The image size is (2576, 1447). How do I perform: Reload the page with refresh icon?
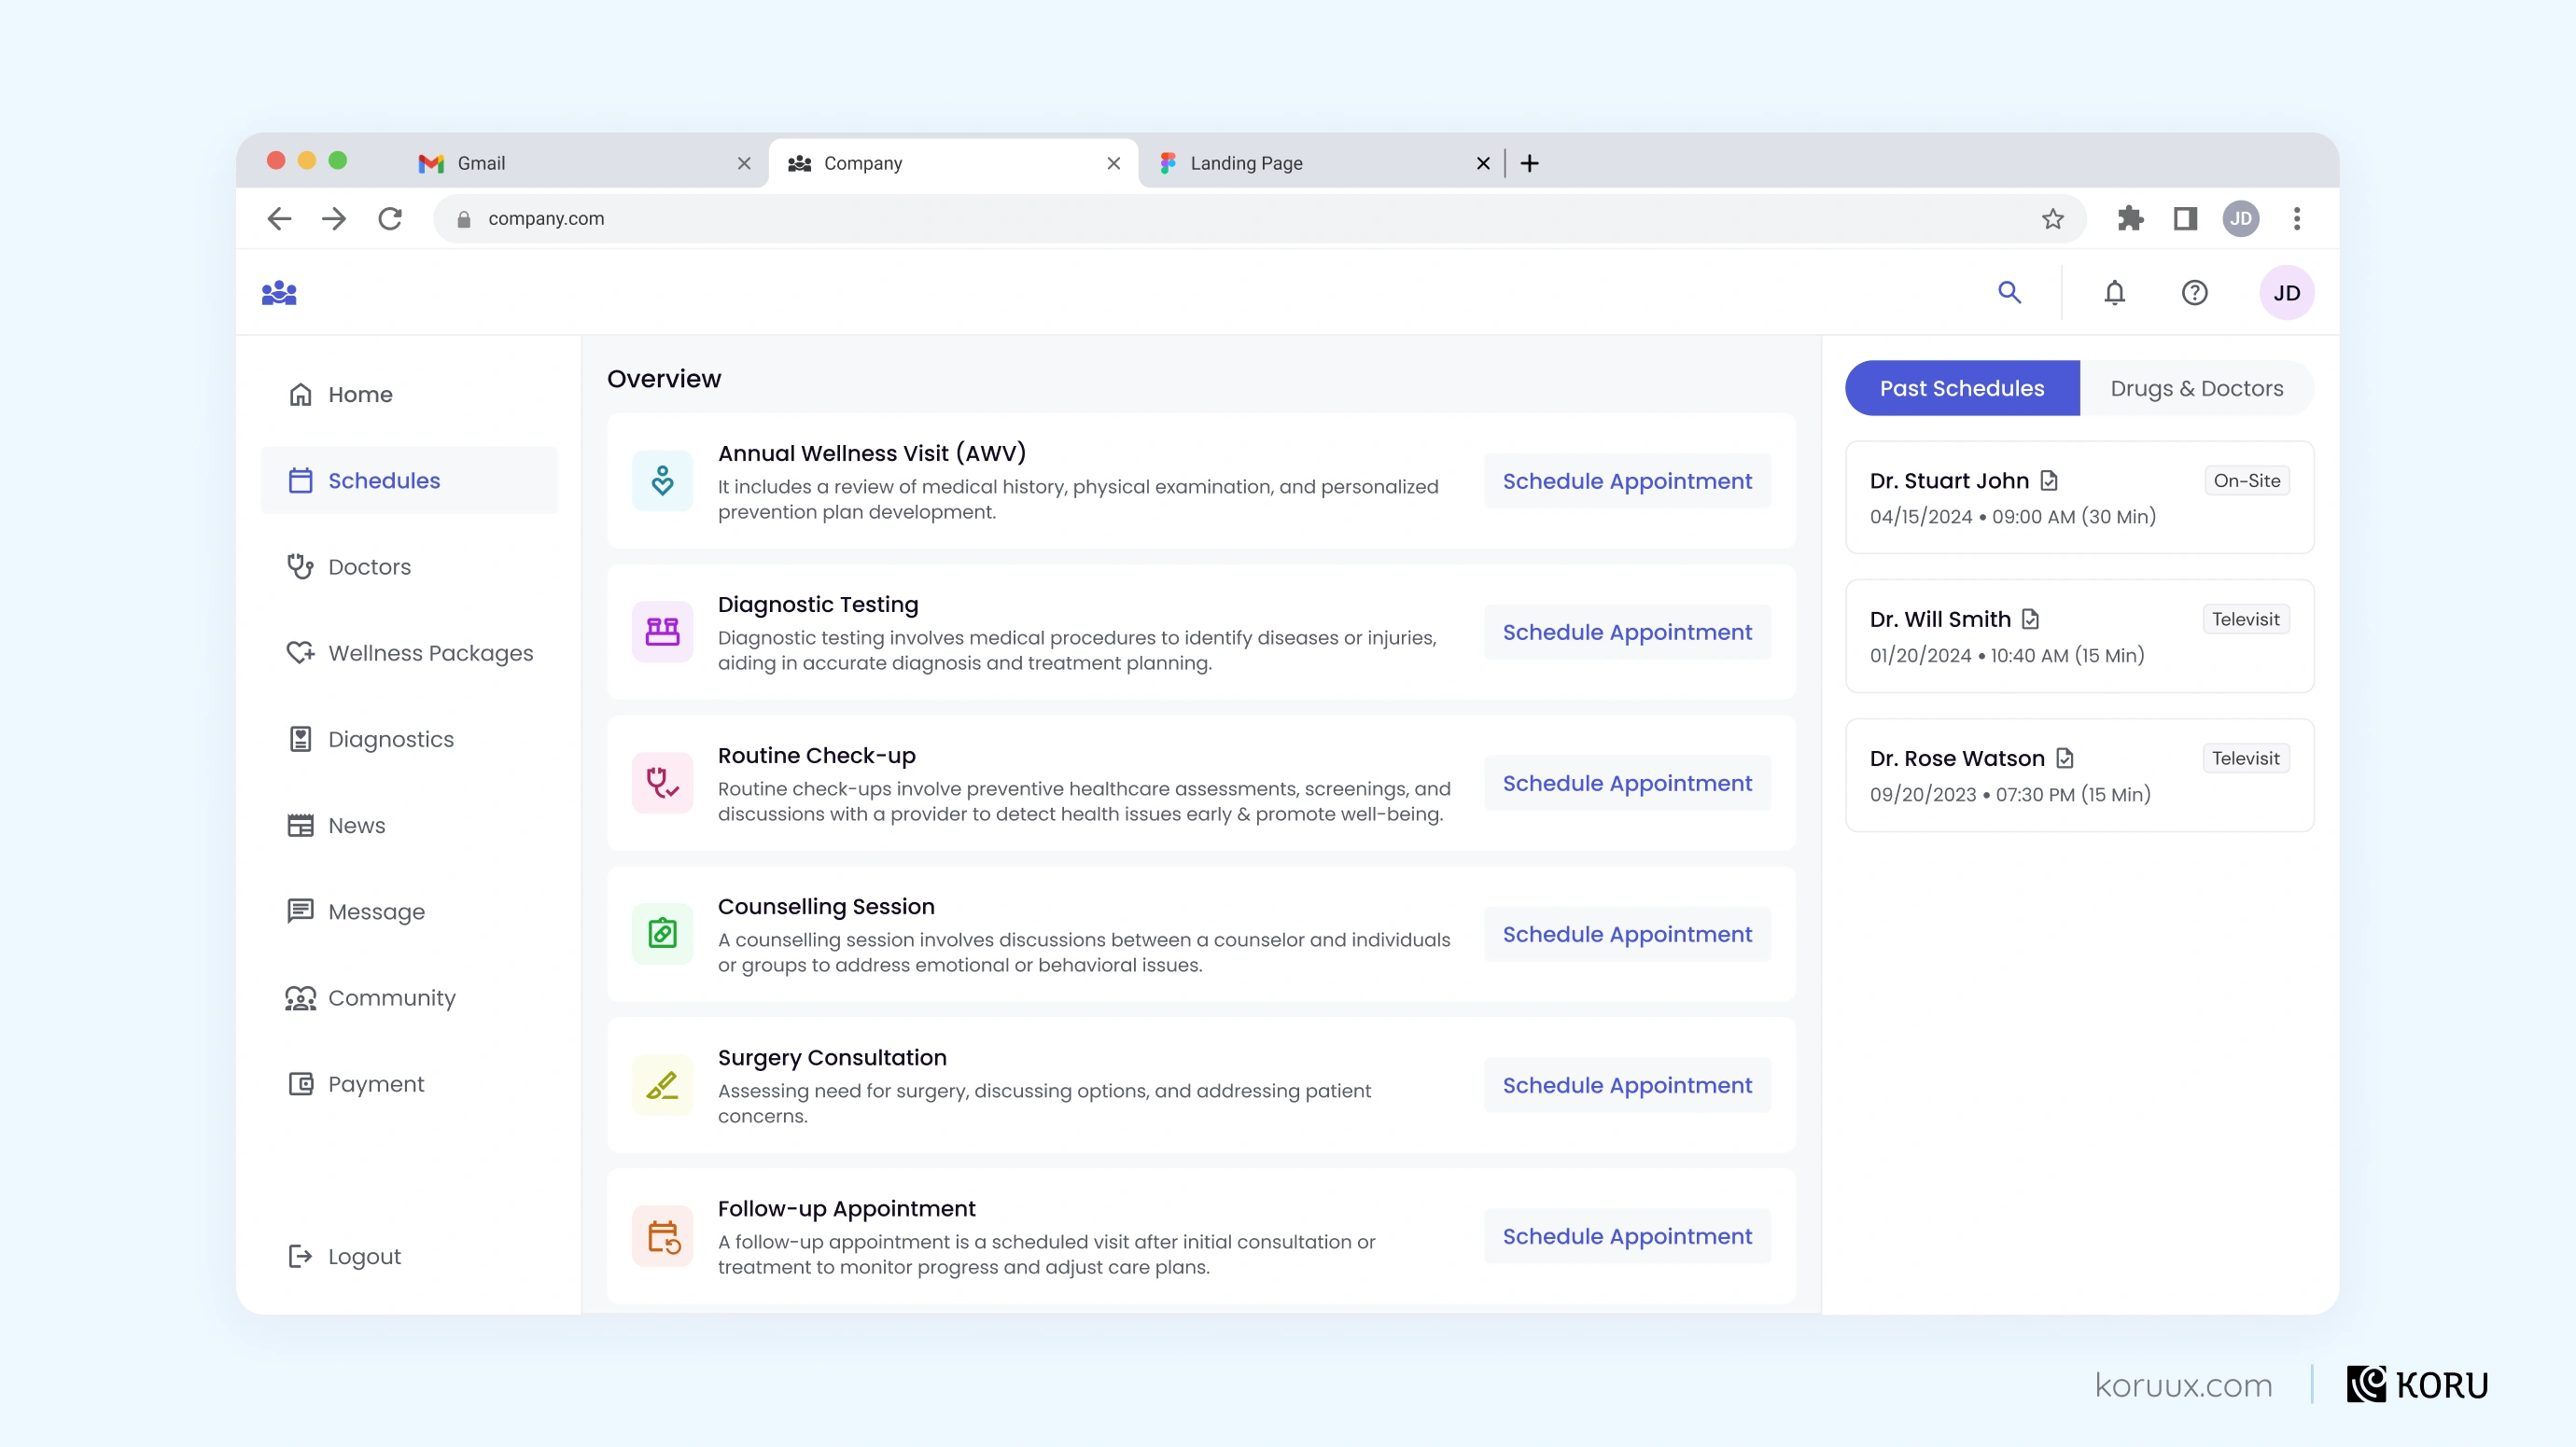(x=390, y=219)
